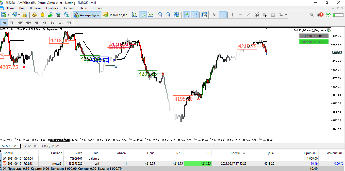Open the Сервис menu
Image resolution: width=345 pixels, height=171 pixels.
[69, 8]
